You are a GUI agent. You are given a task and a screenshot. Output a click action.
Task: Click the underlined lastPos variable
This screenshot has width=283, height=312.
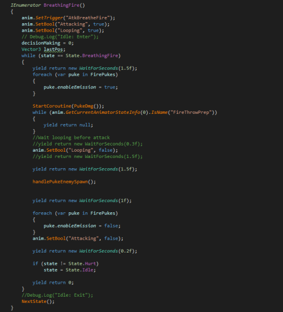53,49
